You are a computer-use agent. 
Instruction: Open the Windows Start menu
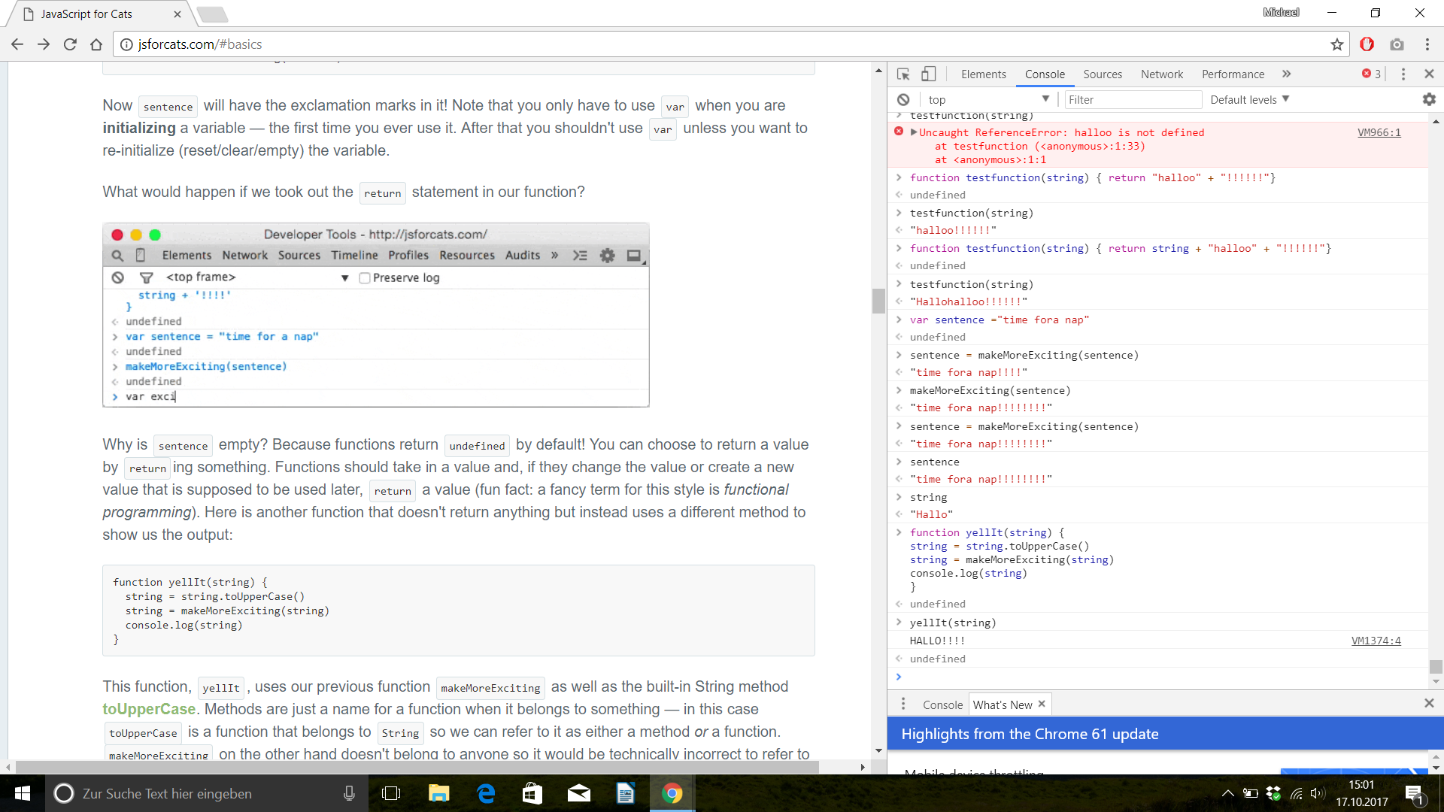pyautogui.click(x=22, y=793)
